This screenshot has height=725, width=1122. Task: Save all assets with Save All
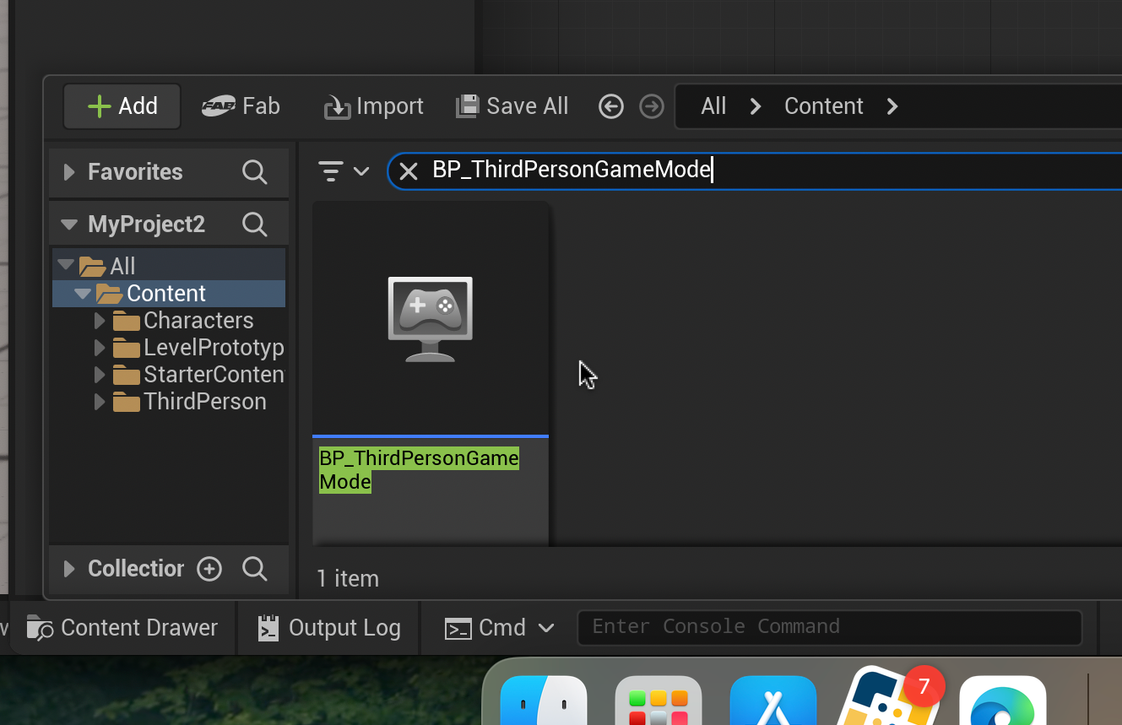click(512, 106)
